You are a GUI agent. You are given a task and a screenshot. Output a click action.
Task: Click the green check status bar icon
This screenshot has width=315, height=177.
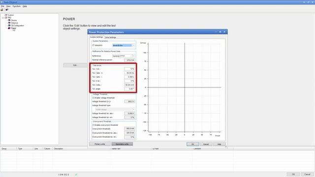pos(76,175)
